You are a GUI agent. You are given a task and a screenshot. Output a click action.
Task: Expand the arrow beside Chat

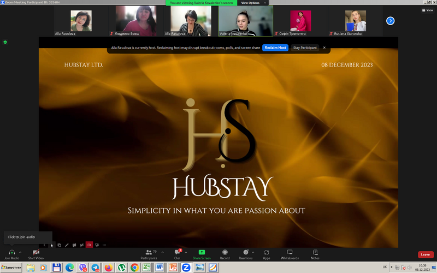point(186,252)
